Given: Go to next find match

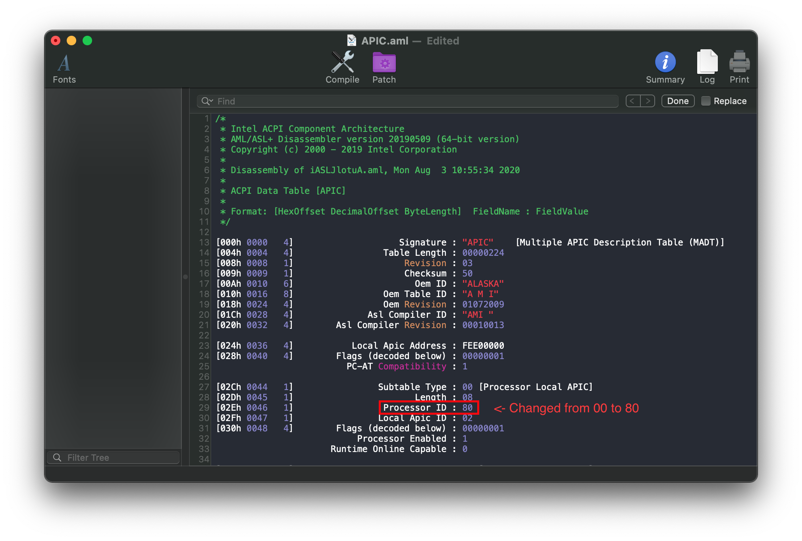Looking at the screenshot, I should pyautogui.click(x=648, y=101).
